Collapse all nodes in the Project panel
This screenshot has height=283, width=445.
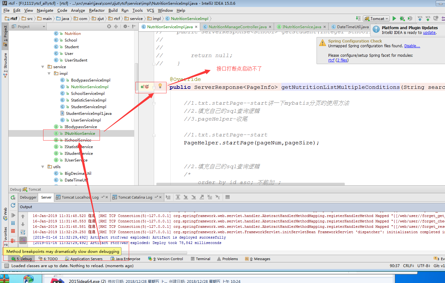point(116,26)
